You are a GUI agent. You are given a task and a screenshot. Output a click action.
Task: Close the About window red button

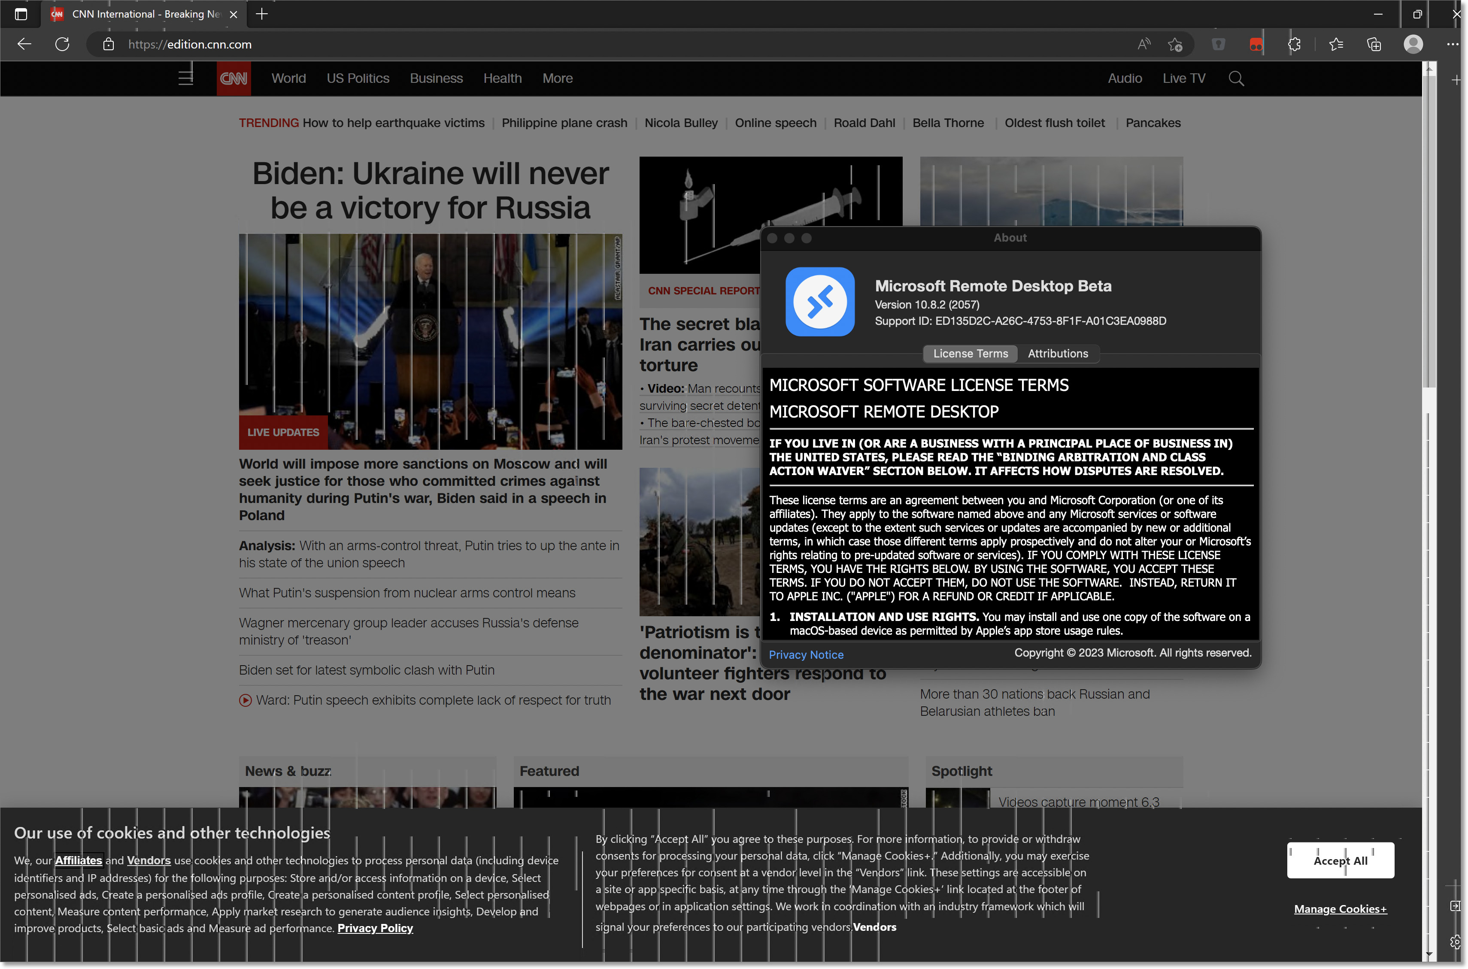tap(771, 238)
